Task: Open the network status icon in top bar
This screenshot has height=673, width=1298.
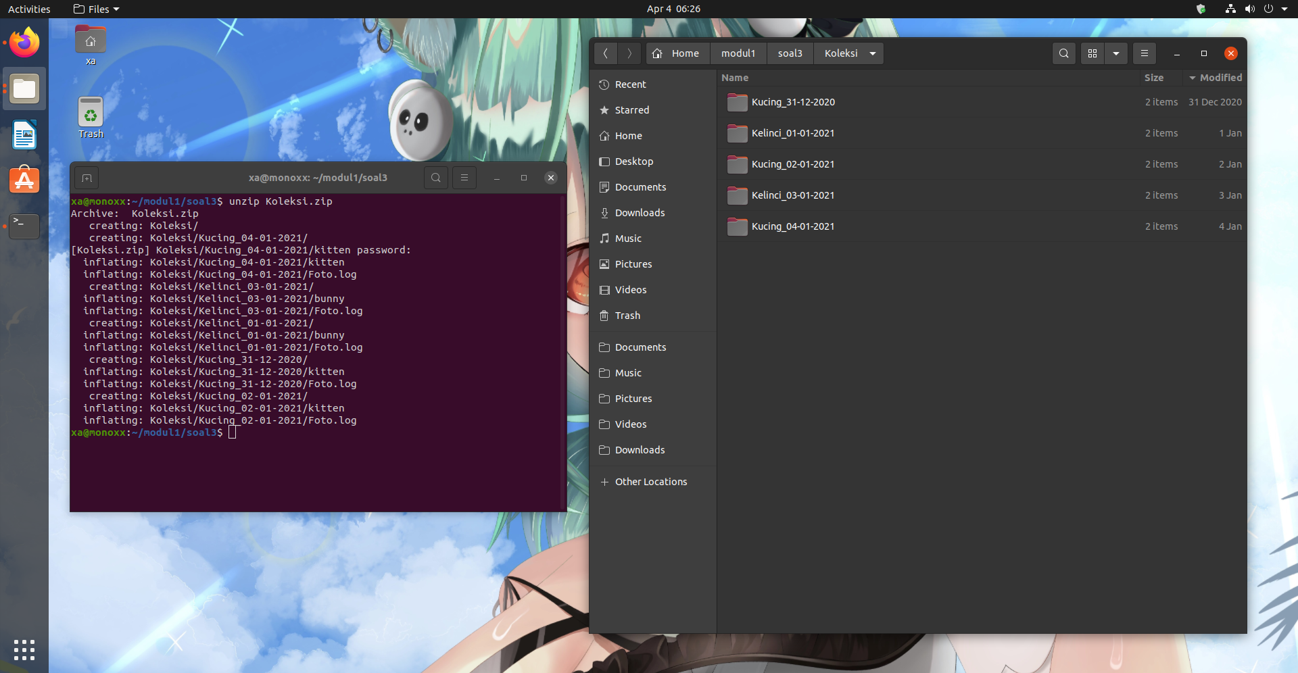Action: pos(1230,9)
